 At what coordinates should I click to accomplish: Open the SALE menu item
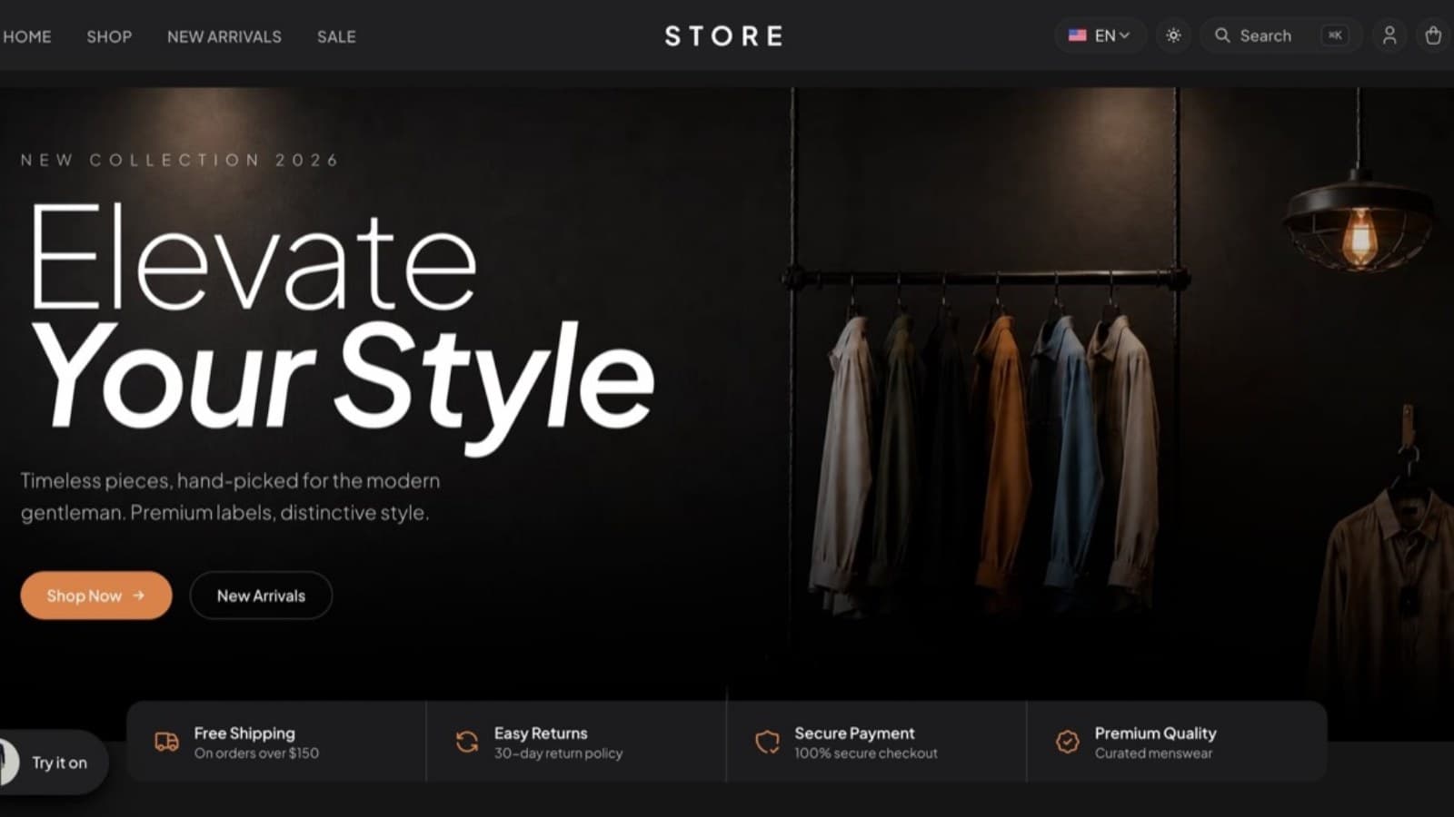tap(336, 36)
